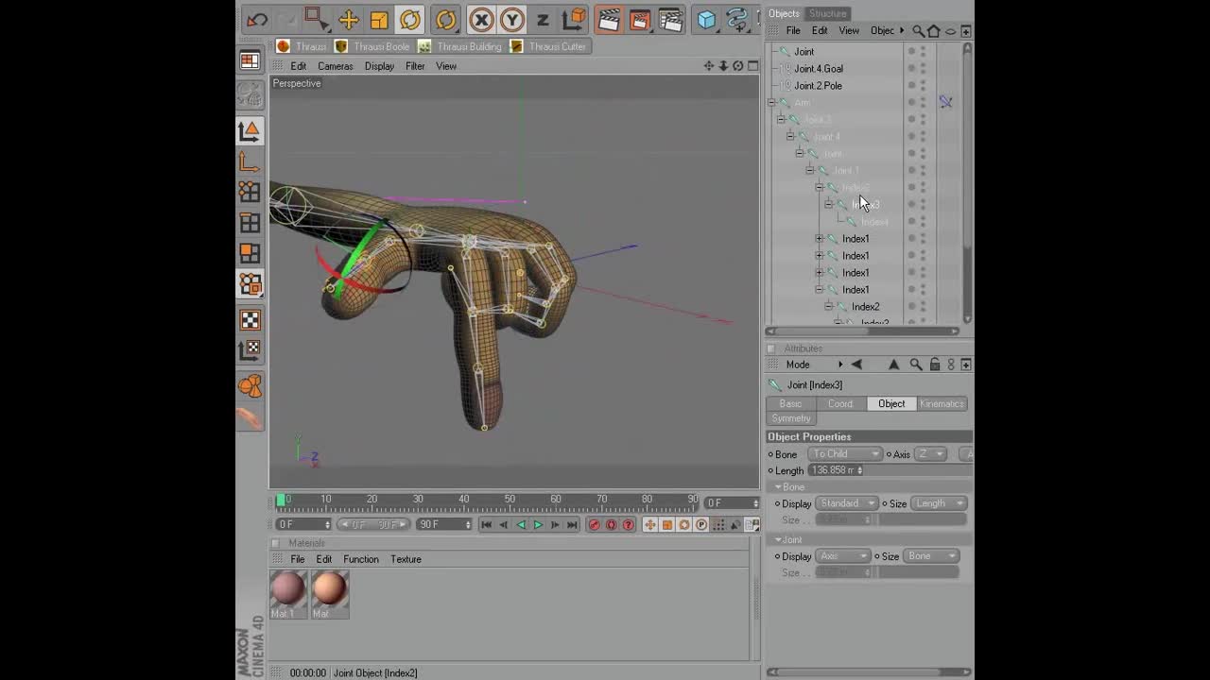Viewport: 1210px width, 680px height.
Task: Open the viewport Filter menu
Action: 415,66
